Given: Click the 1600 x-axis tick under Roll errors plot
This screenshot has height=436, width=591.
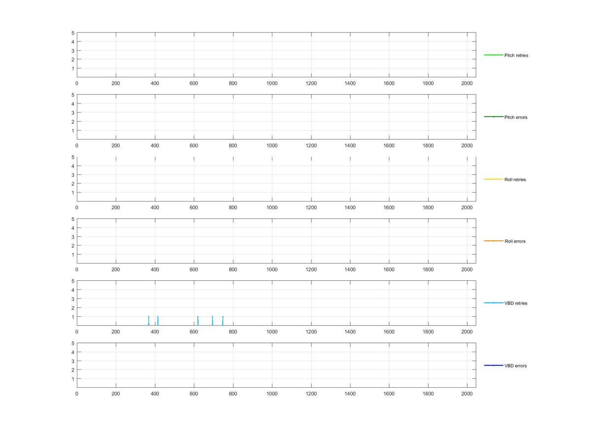Looking at the screenshot, I should 389,270.
